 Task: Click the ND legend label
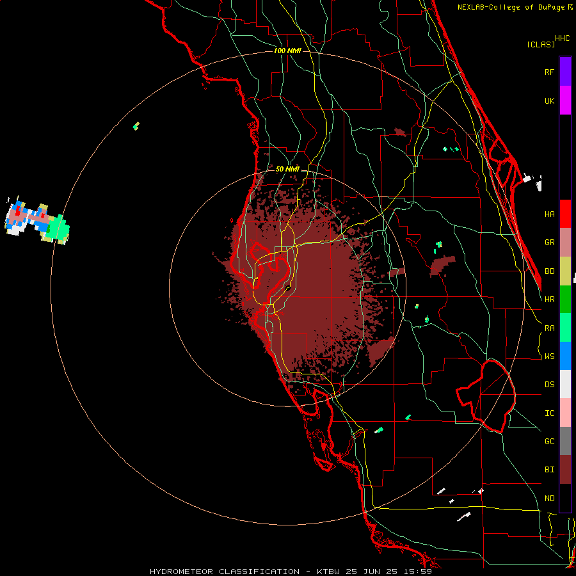[549, 499]
